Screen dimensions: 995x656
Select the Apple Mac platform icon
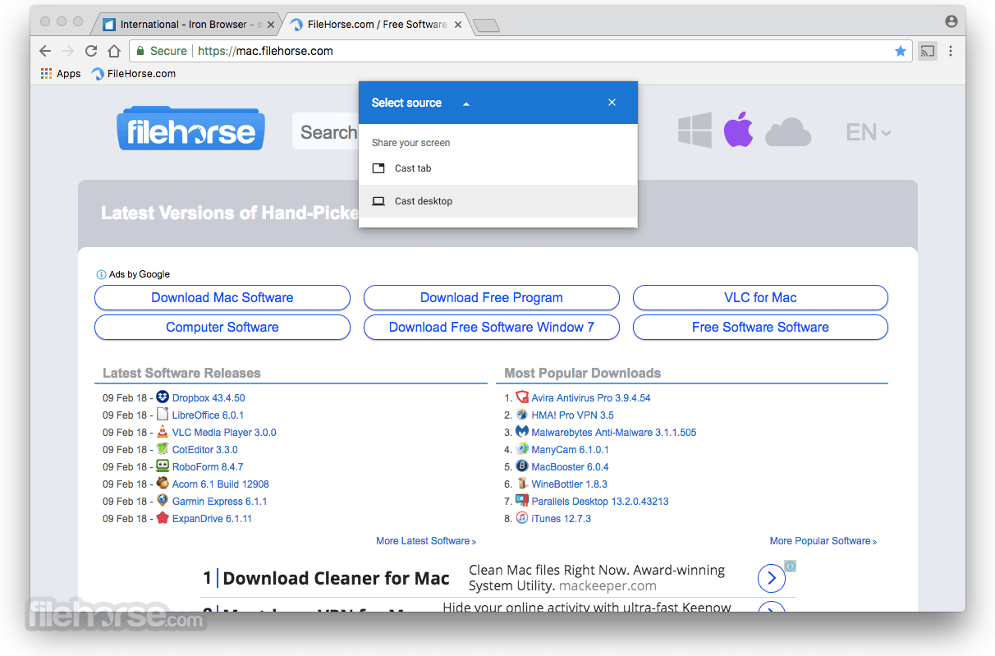tap(738, 130)
